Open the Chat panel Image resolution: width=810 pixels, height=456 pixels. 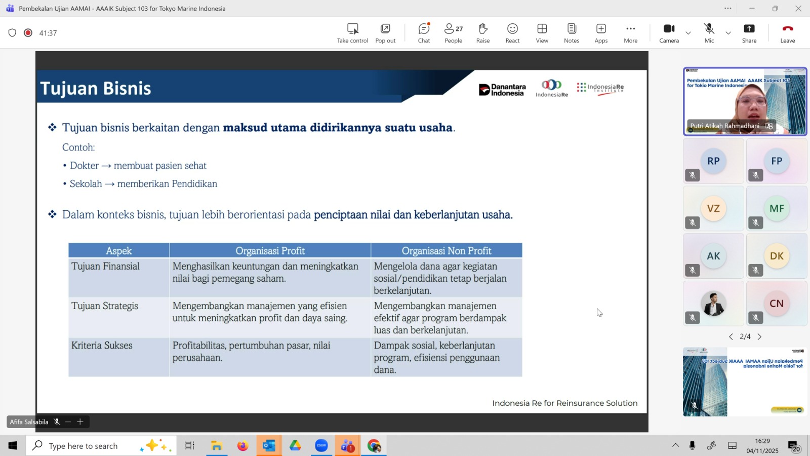[424, 33]
